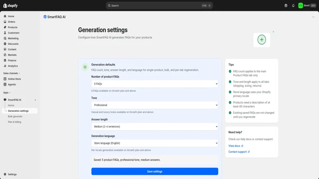Click the saved status message text
319x179 pixels.
tap(127, 160)
